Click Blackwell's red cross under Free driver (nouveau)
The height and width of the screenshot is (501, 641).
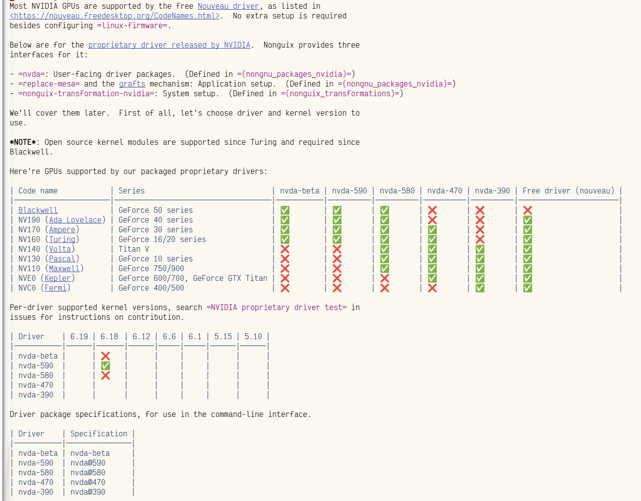pos(528,210)
